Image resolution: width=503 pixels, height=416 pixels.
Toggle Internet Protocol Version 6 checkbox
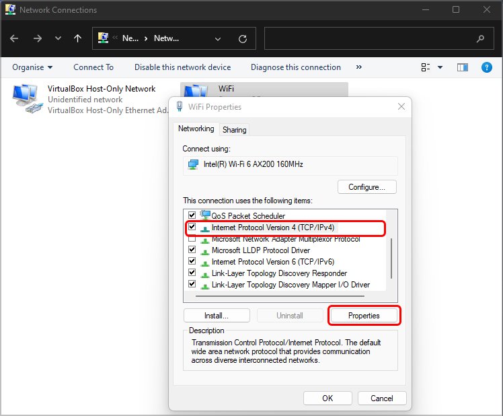point(192,261)
